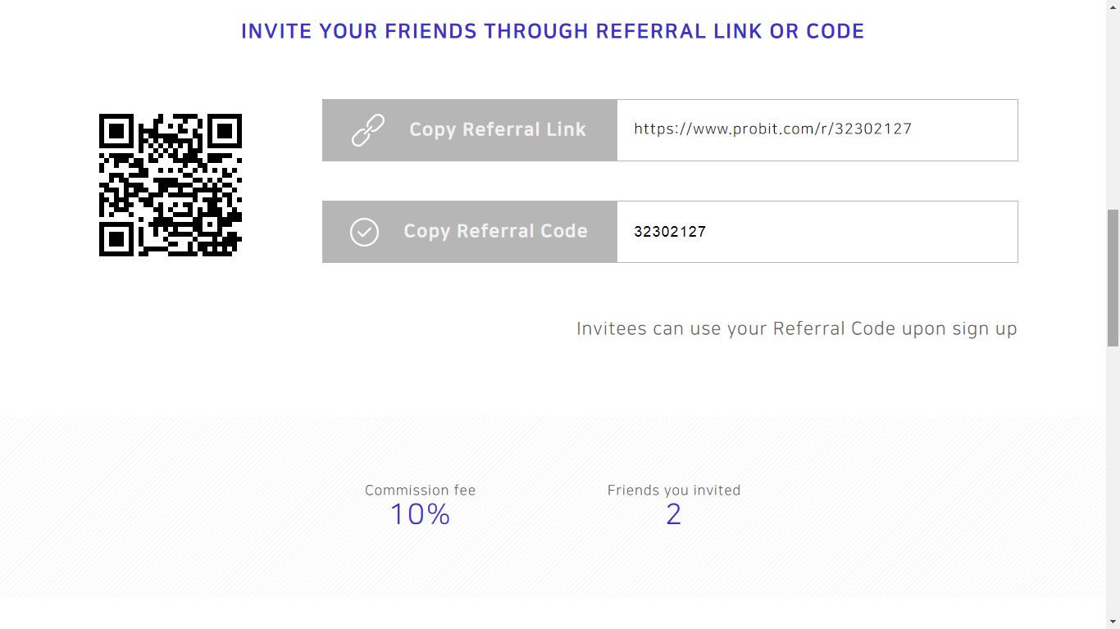Click the top-left QR finder square

coord(116,131)
